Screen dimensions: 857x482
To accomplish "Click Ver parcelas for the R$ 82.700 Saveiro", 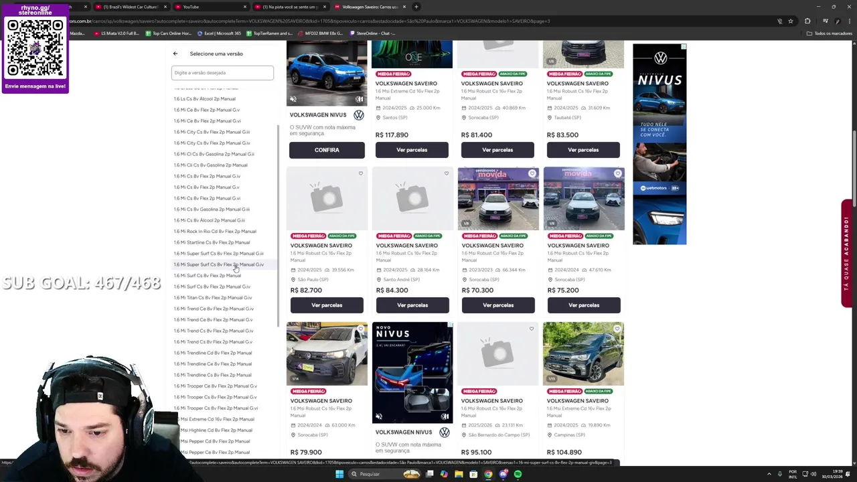I will click(x=327, y=305).
